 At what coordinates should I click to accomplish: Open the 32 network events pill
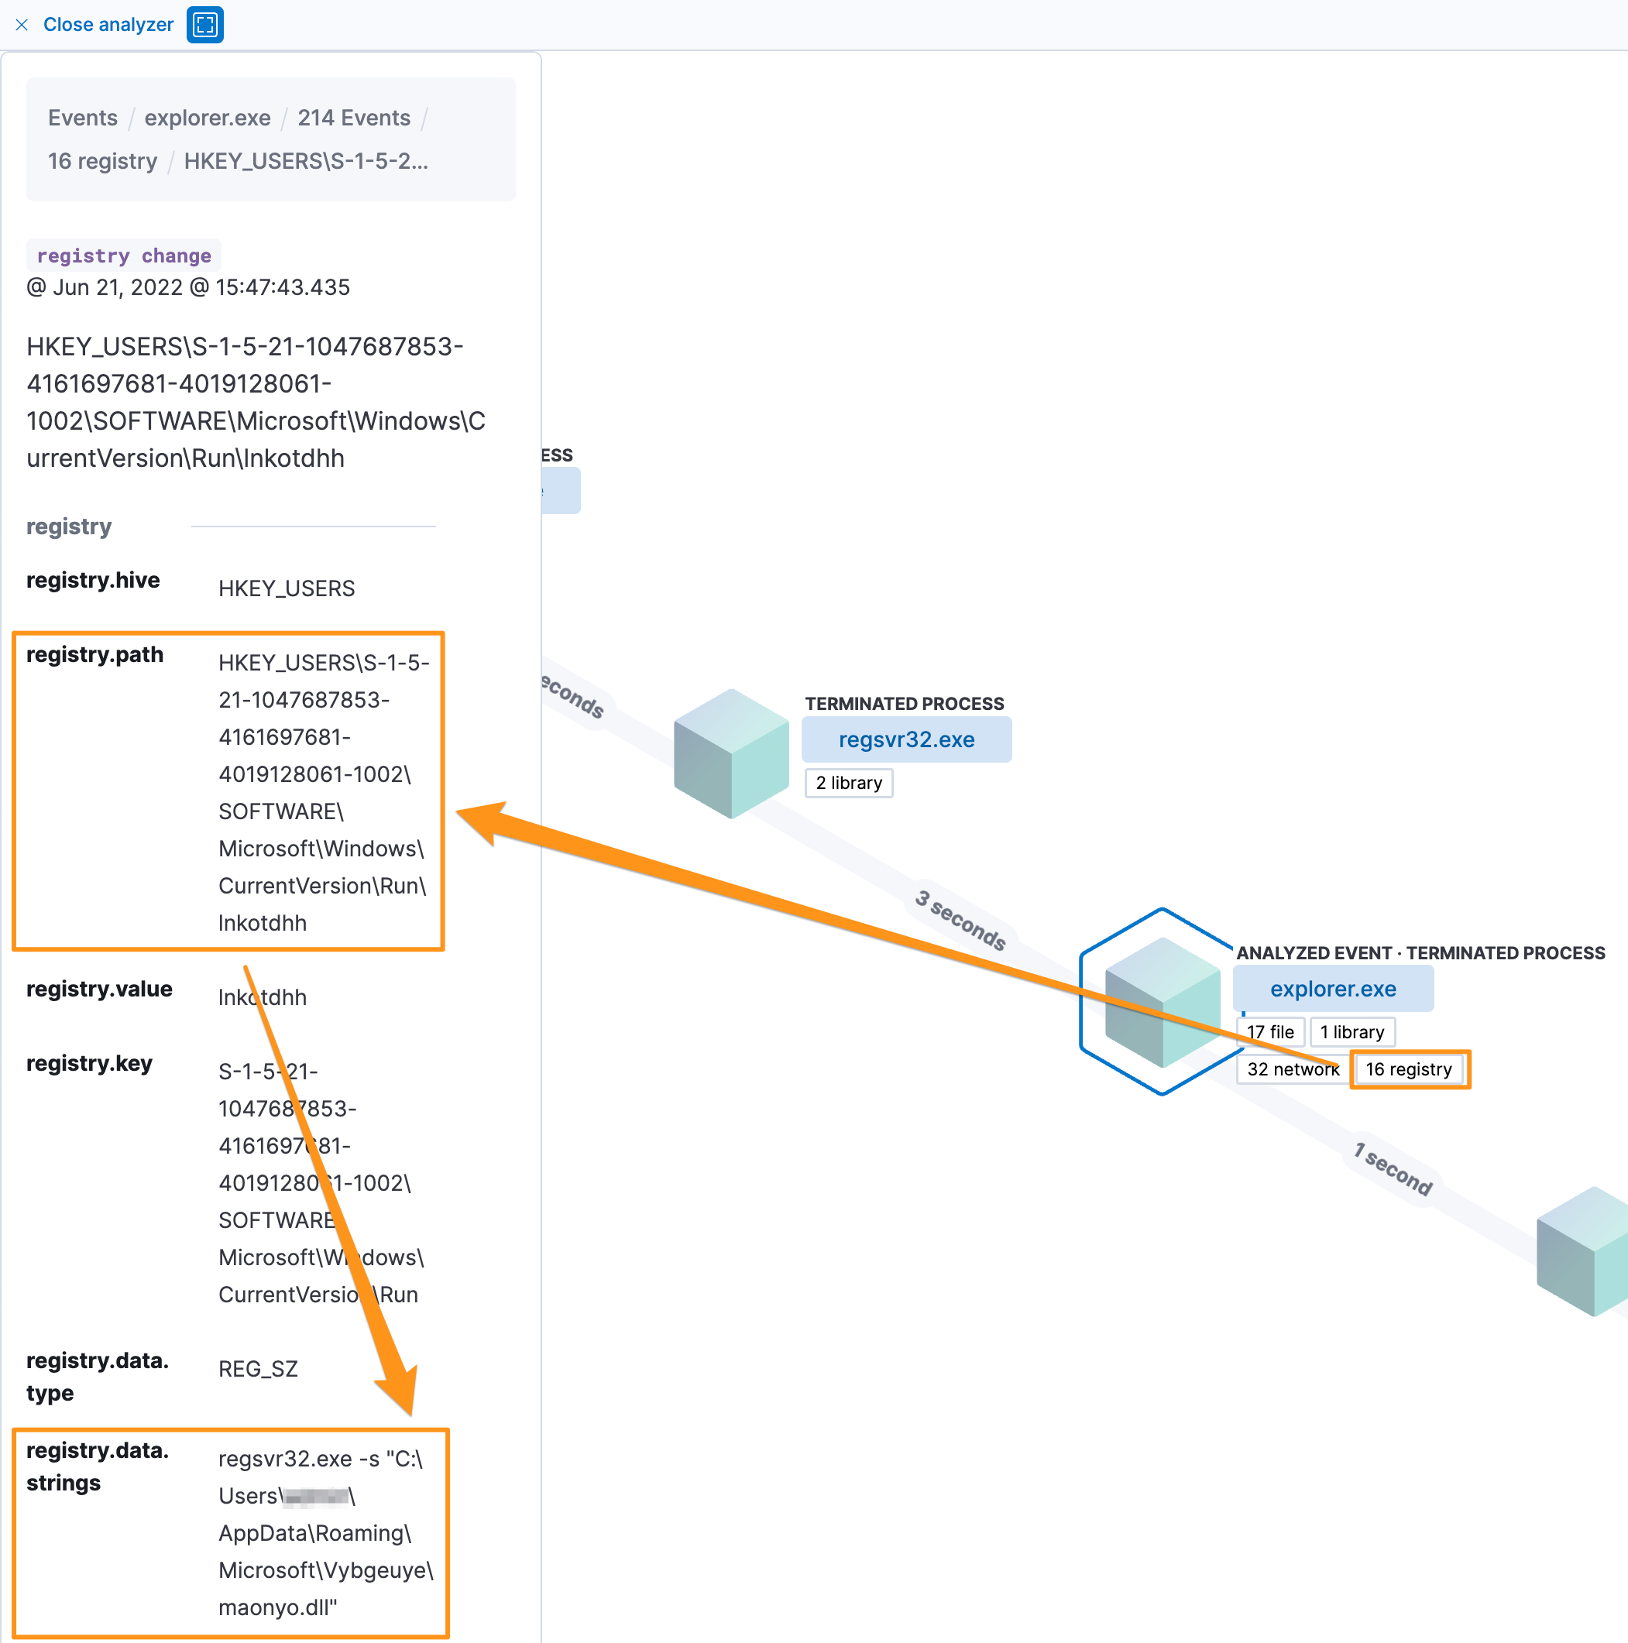(1293, 1069)
